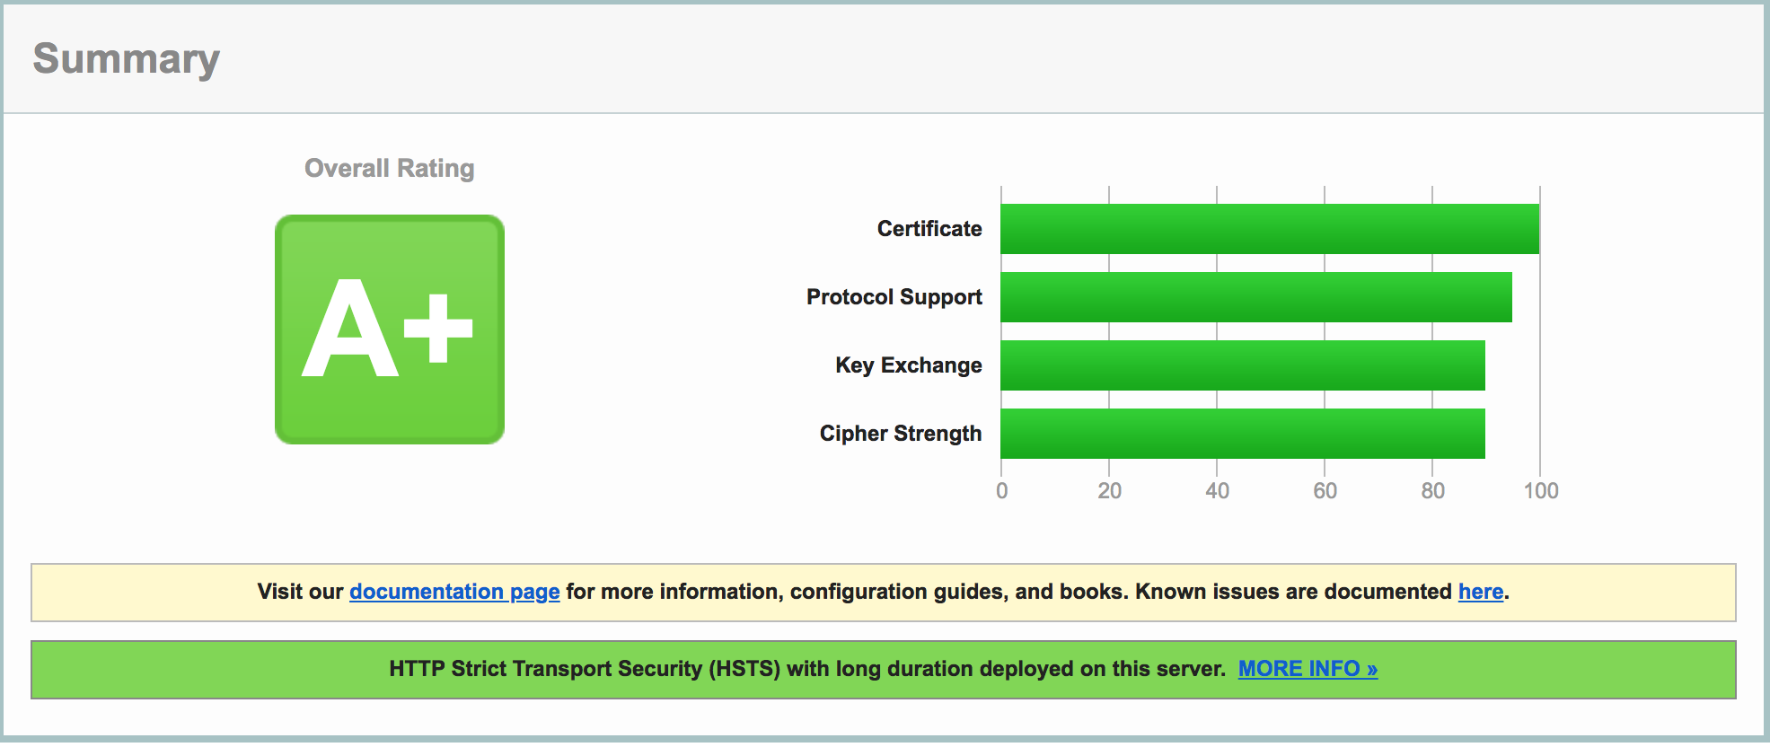
Task: Click the Certificate chart label
Action: click(x=929, y=229)
